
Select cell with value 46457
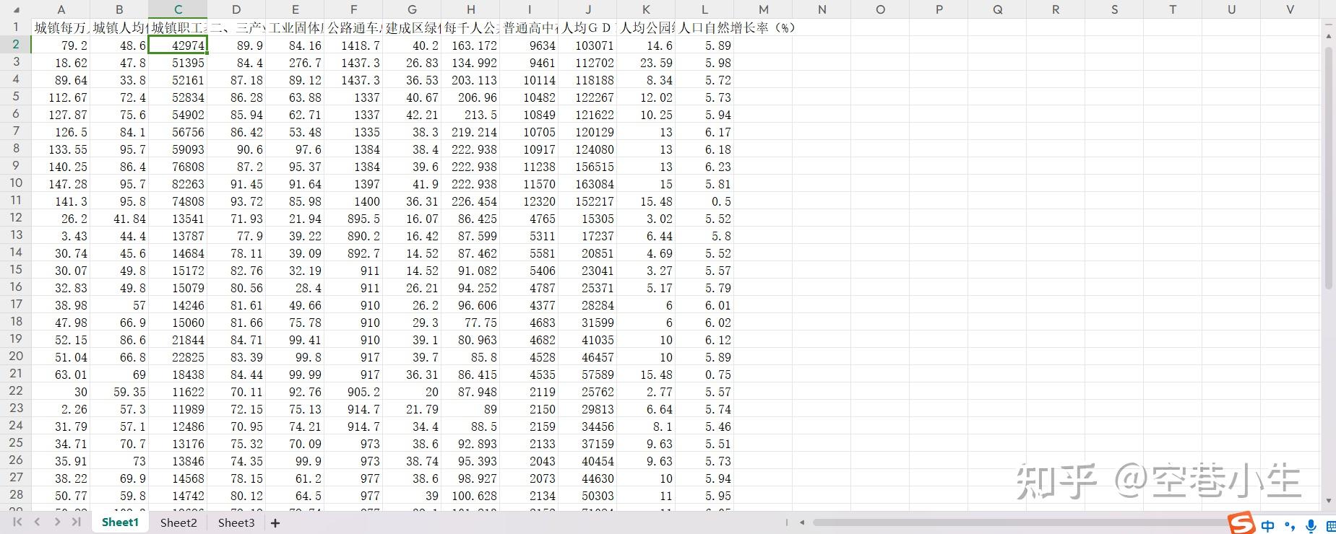coord(587,357)
